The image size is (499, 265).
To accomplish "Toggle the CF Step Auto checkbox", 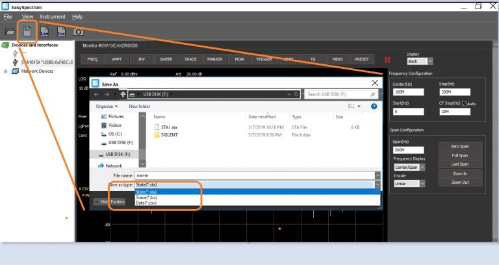I will point(463,104).
